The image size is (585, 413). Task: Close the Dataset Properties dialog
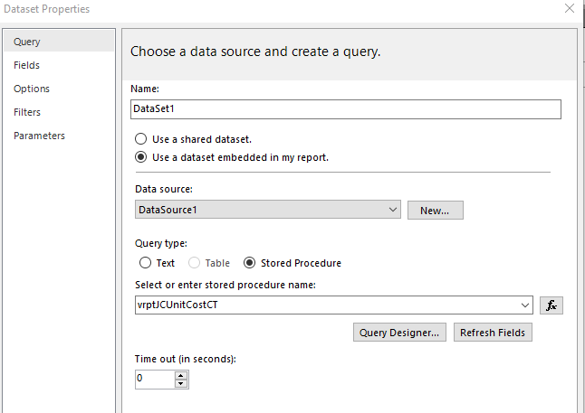[x=570, y=9]
